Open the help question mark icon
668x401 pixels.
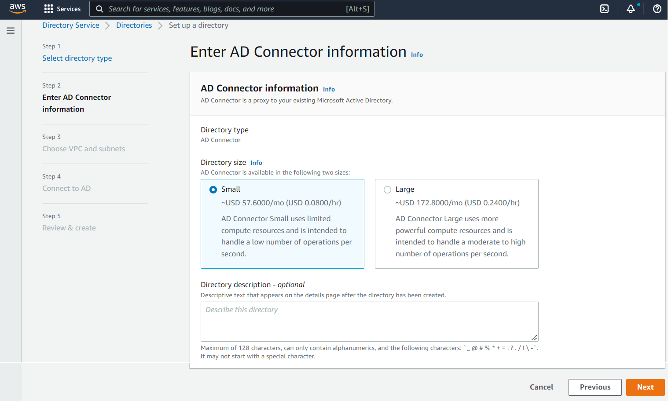pyautogui.click(x=657, y=9)
